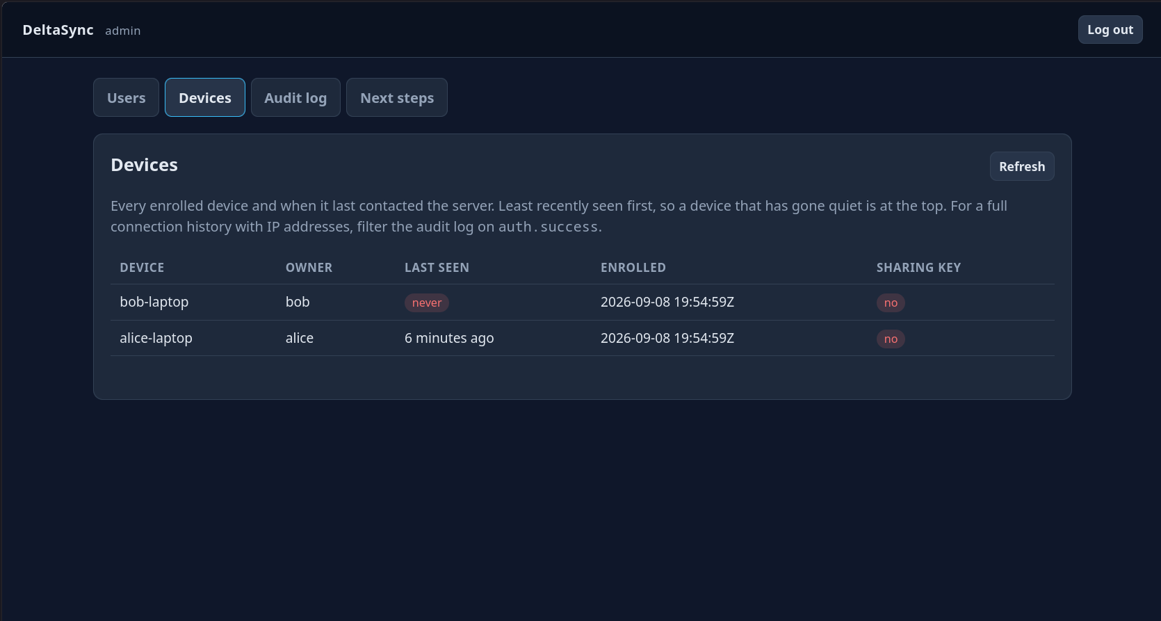Refresh the devices list
This screenshot has height=621, width=1161.
click(1022, 166)
